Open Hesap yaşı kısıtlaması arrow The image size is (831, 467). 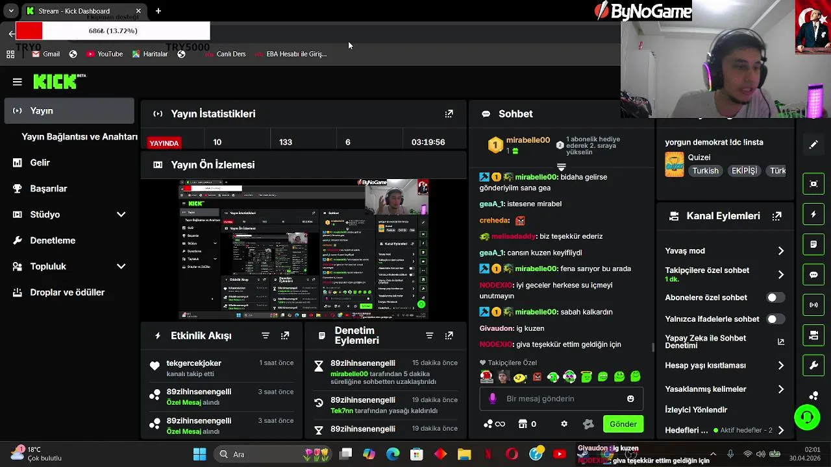point(781,366)
